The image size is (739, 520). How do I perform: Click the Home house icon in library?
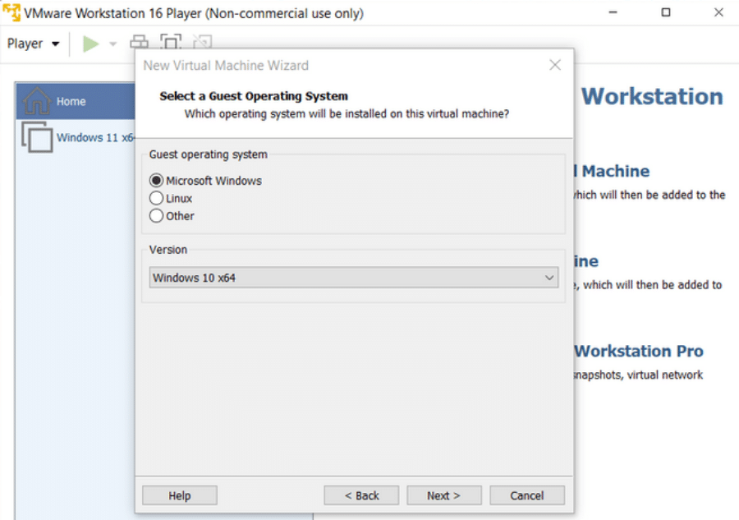(x=37, y=101)
